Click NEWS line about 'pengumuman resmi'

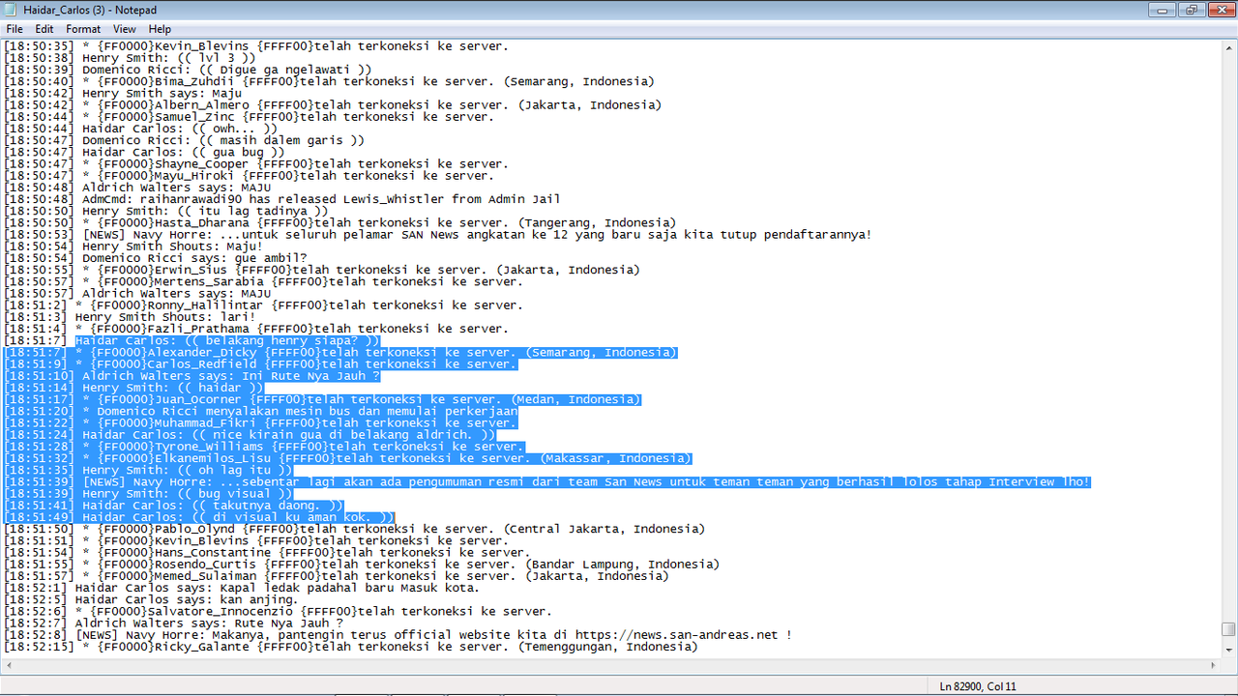[x=547, y=482]
